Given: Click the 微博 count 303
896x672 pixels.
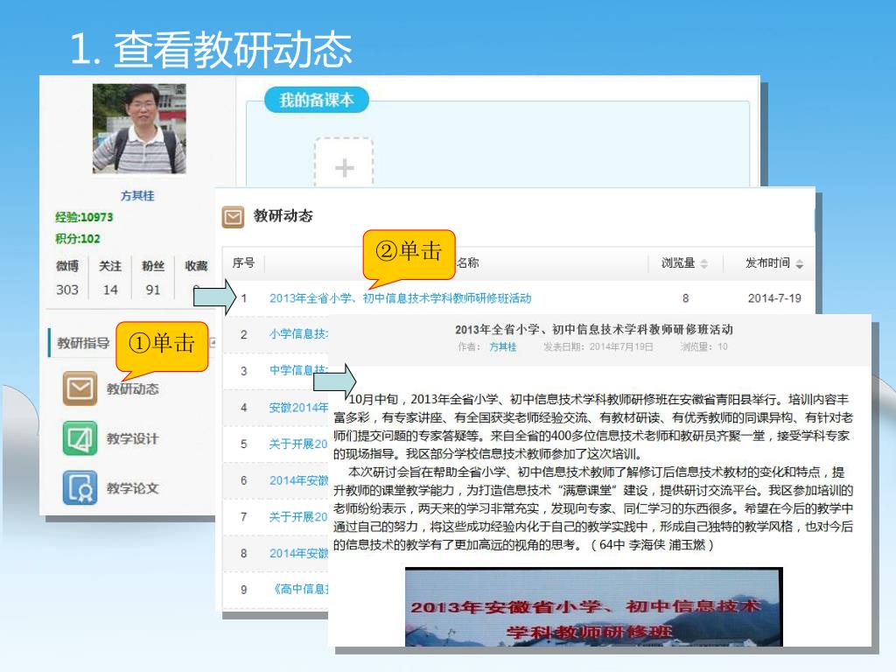Looking at the screenshot, I should point(67,290).
